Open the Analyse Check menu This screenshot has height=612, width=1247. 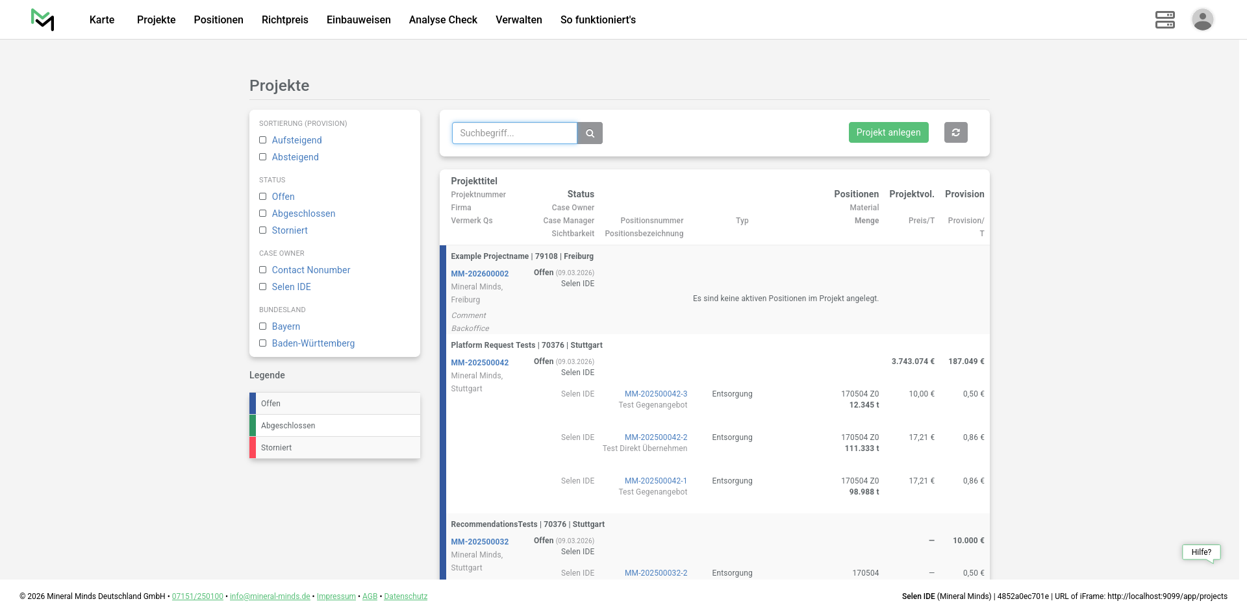point(443,19)
